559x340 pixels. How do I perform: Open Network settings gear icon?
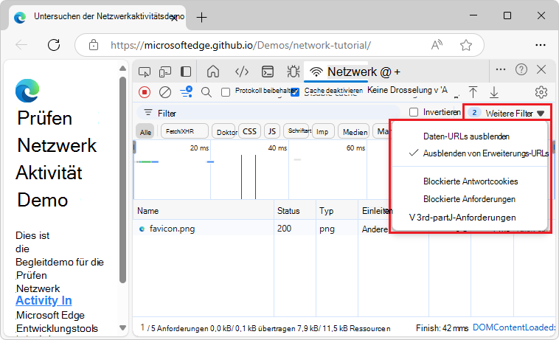[541, 92]
